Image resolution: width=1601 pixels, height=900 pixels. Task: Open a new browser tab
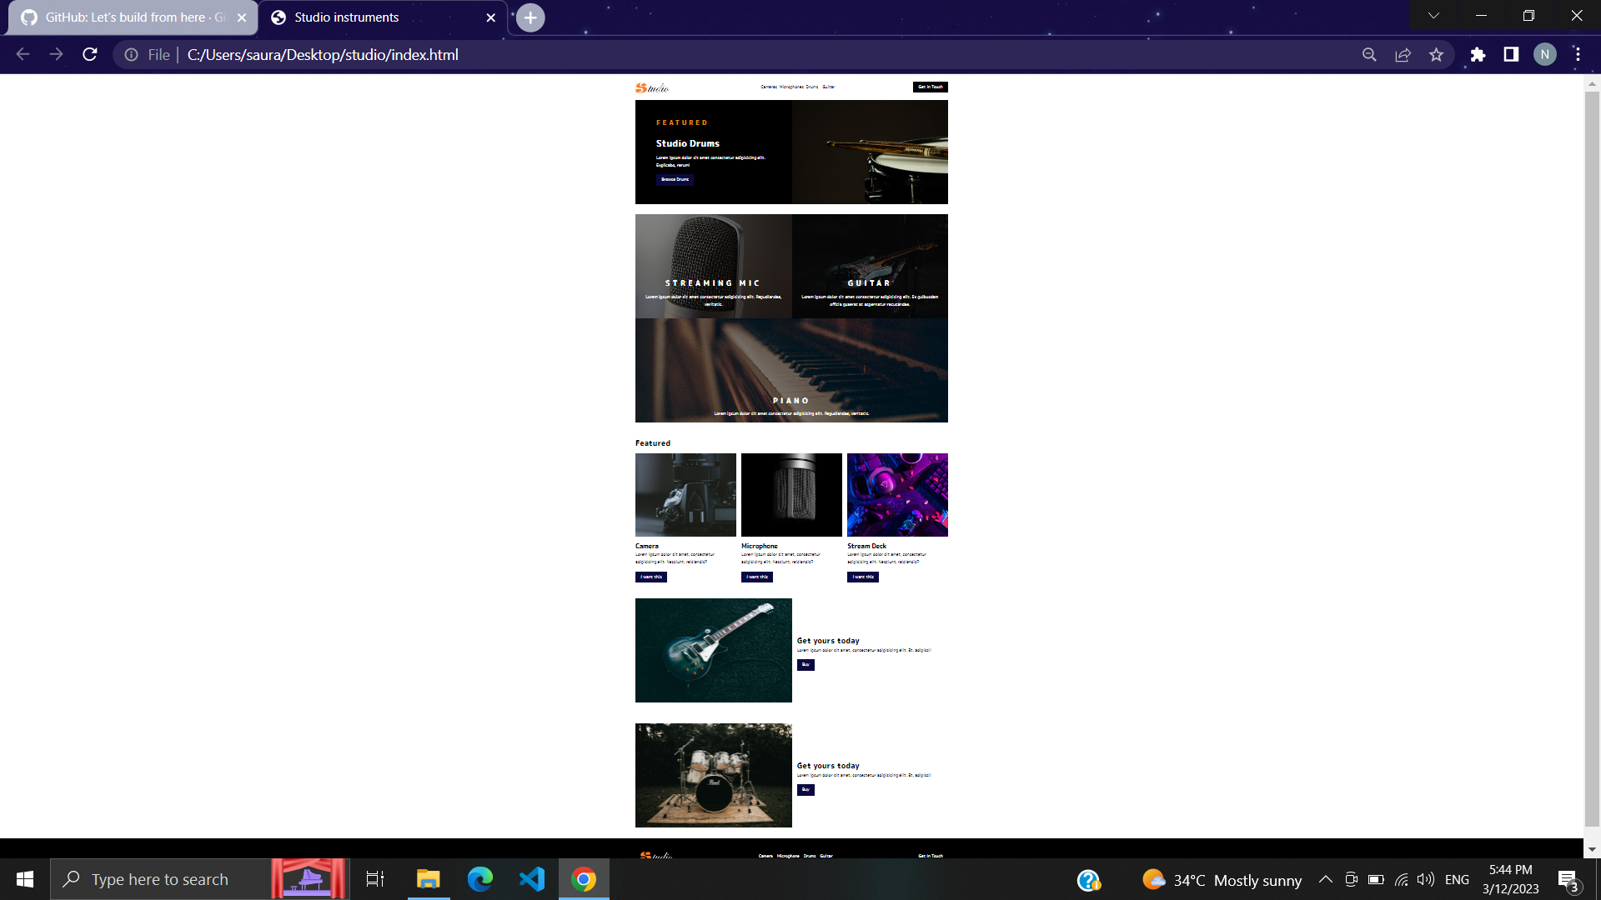pos(530,17)
